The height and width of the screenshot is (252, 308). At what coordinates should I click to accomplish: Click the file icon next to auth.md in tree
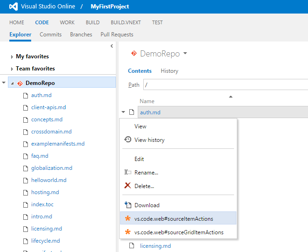point(26,96)
